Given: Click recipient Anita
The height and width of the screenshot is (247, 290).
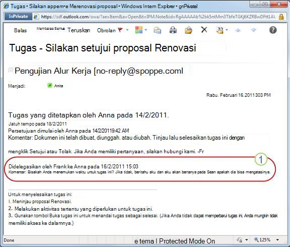Looking at the screenshot, I should (58, 86).
